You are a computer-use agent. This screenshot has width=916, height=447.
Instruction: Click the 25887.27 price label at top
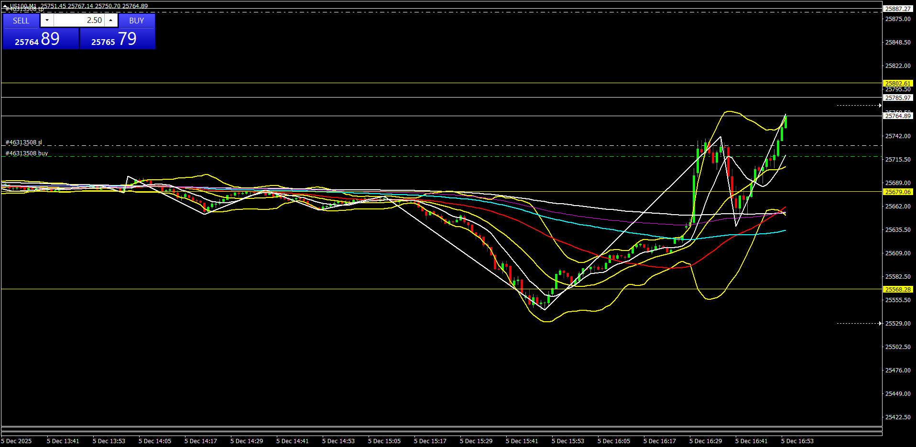click(x=898, y=9)
